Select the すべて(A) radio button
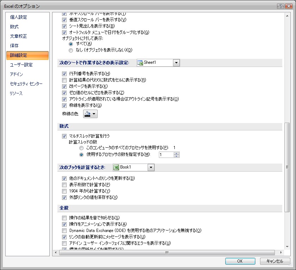296x270 pixels. tap(71, 44)
